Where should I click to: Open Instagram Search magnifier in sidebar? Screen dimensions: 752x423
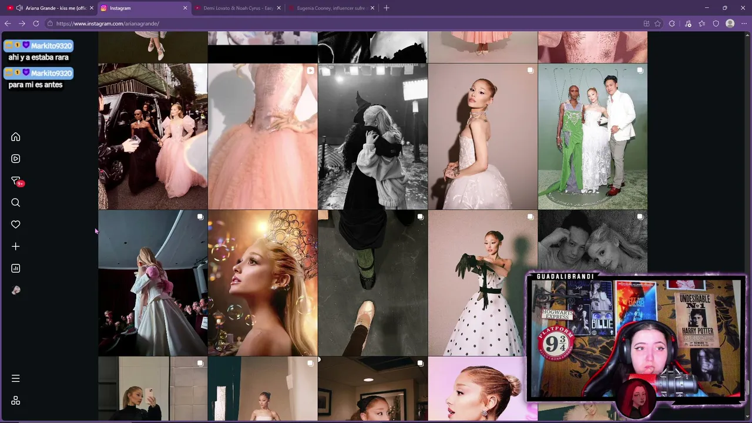click(16, 203)
